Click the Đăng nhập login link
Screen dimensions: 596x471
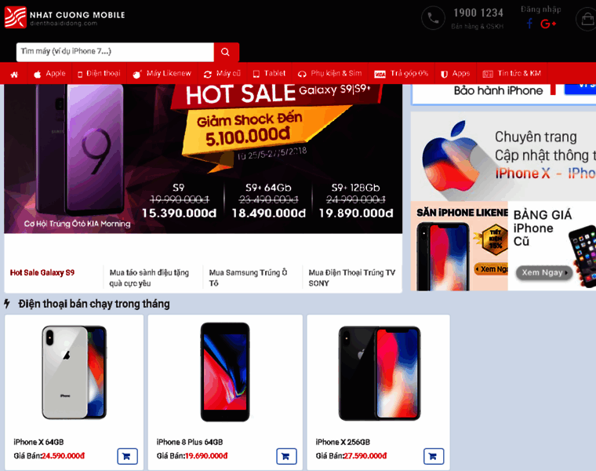pyautogui.click(x=540, y=9)
